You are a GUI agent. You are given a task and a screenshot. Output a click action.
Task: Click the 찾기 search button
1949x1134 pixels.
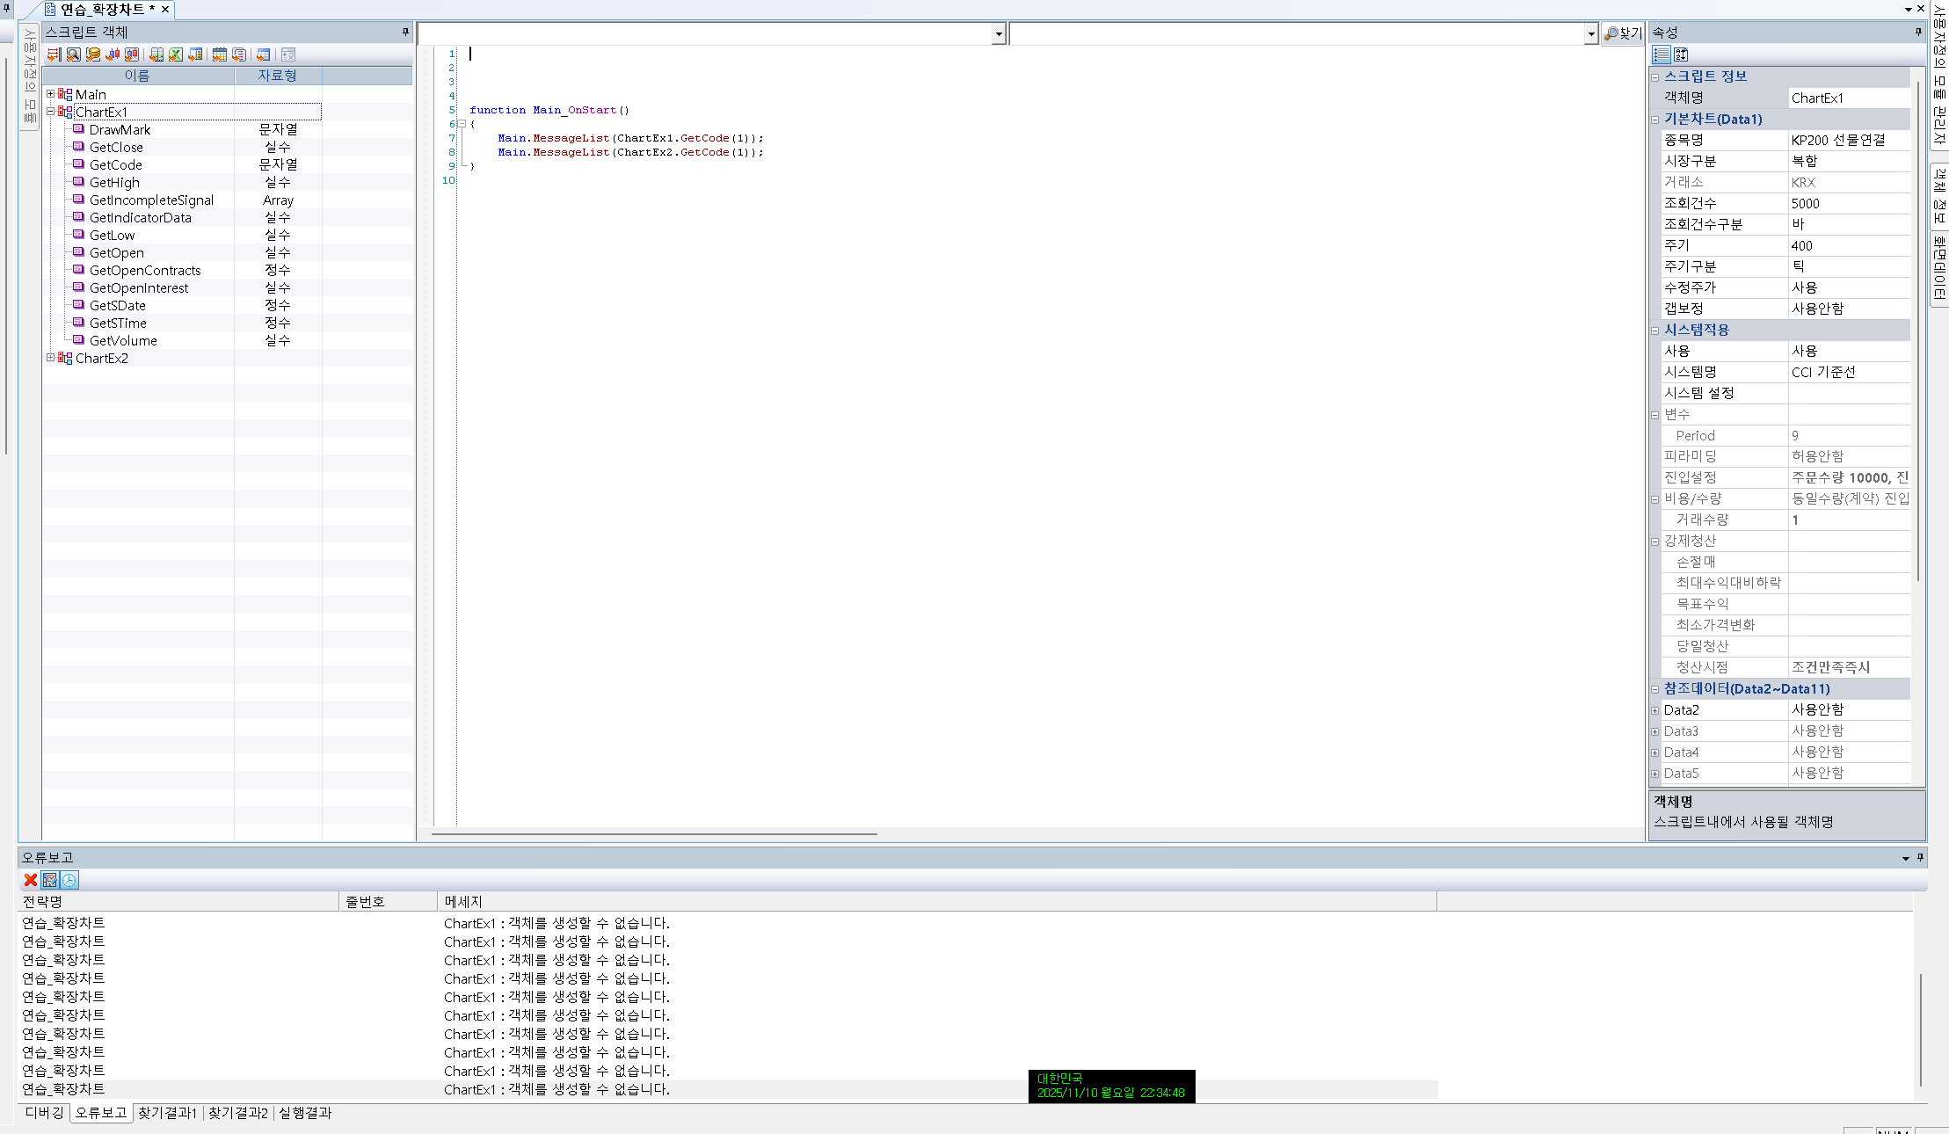(1623, 33)
